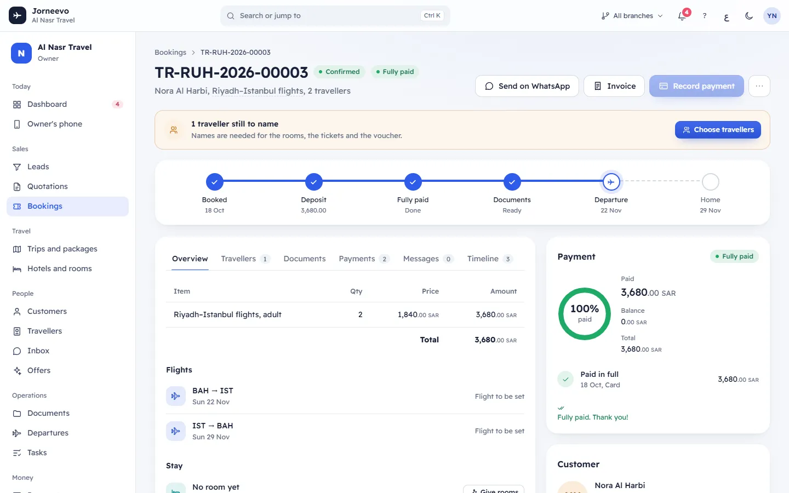Switch language with the Arabic letter icon
Image resolution: width=789 pixels, height=493 pixels.
727,16
